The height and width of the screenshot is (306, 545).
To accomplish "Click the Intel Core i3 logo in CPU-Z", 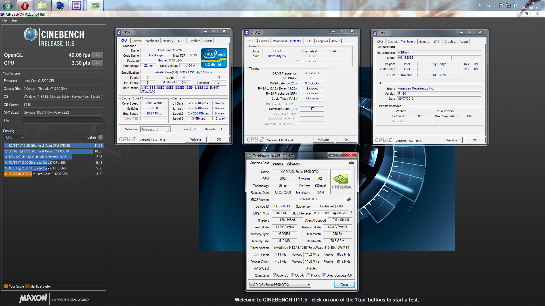I will [214, 58].
